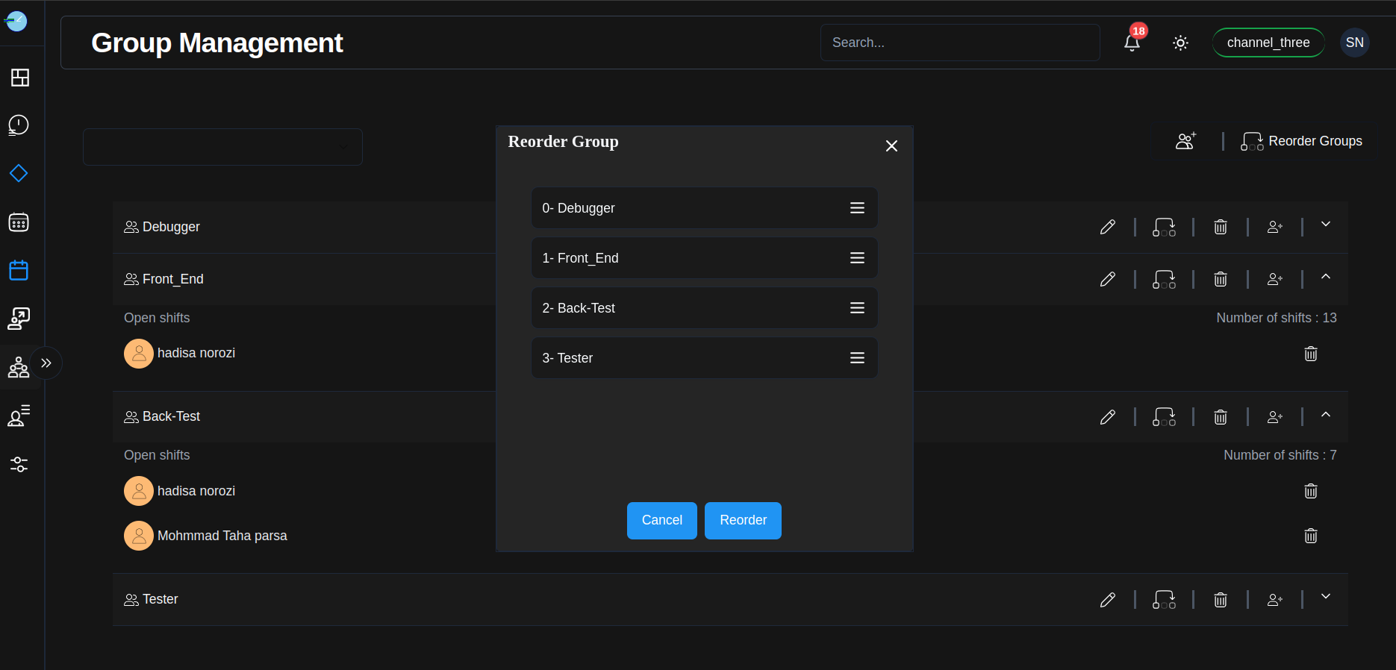The width and height of the screenshot is (1396, 670).
Task: Reorder members icon in Debugger row
Action: (1164, 227)
